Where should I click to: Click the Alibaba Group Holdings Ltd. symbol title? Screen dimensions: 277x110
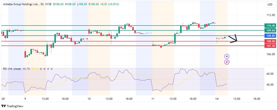click(x=21, y=4)
